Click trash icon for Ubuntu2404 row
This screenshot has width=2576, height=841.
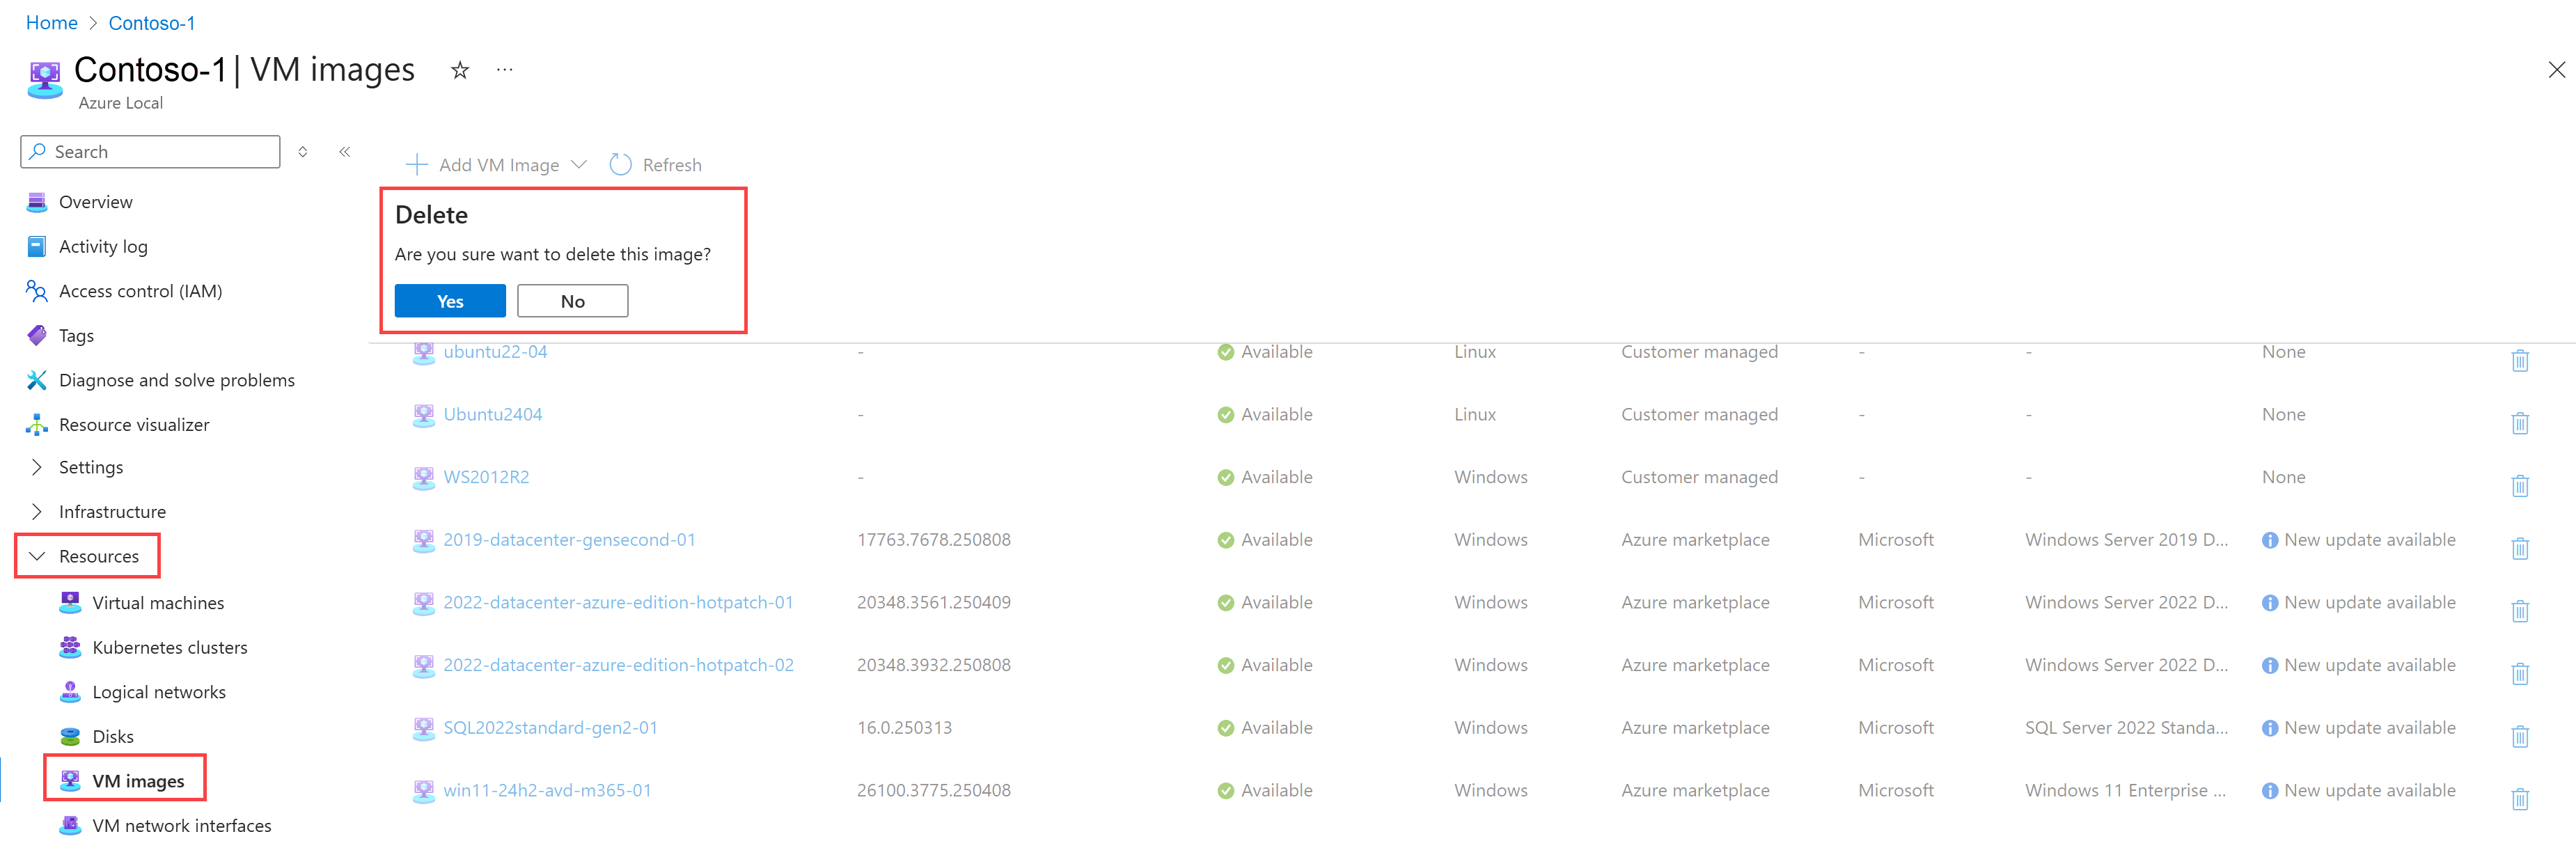[x=2520, y=423]
